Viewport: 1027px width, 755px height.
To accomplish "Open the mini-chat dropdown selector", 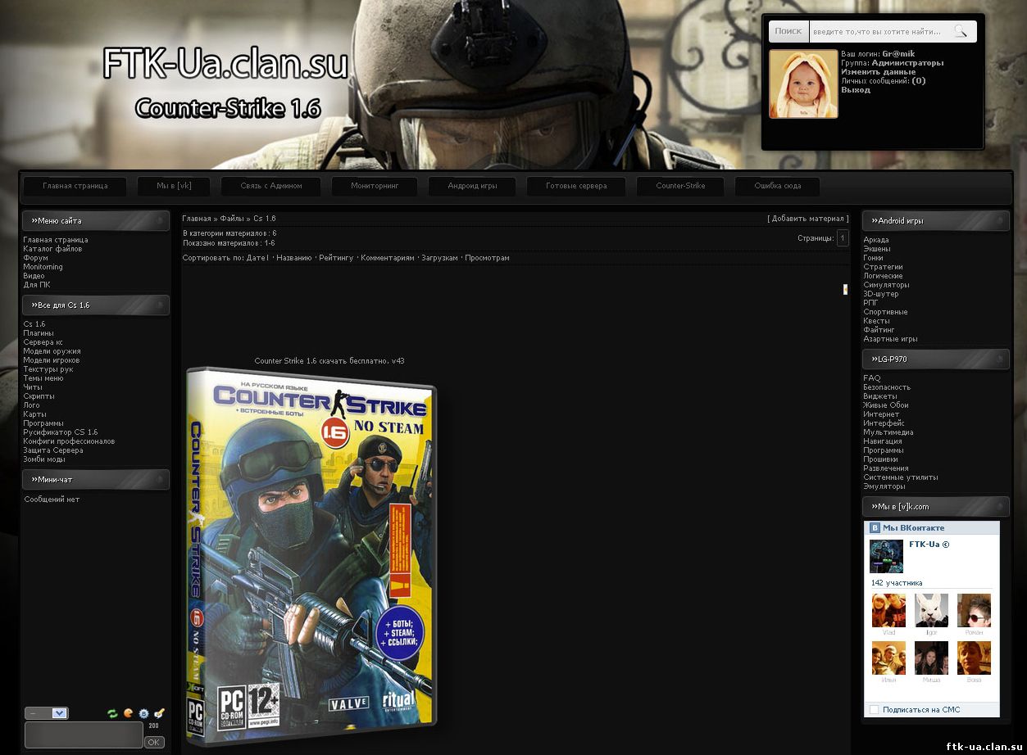I will tap(47, 713).
